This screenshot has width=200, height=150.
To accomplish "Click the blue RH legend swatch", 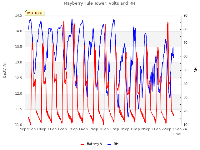I will point(109,144).
